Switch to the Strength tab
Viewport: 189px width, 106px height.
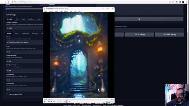(x=9, y=19)
